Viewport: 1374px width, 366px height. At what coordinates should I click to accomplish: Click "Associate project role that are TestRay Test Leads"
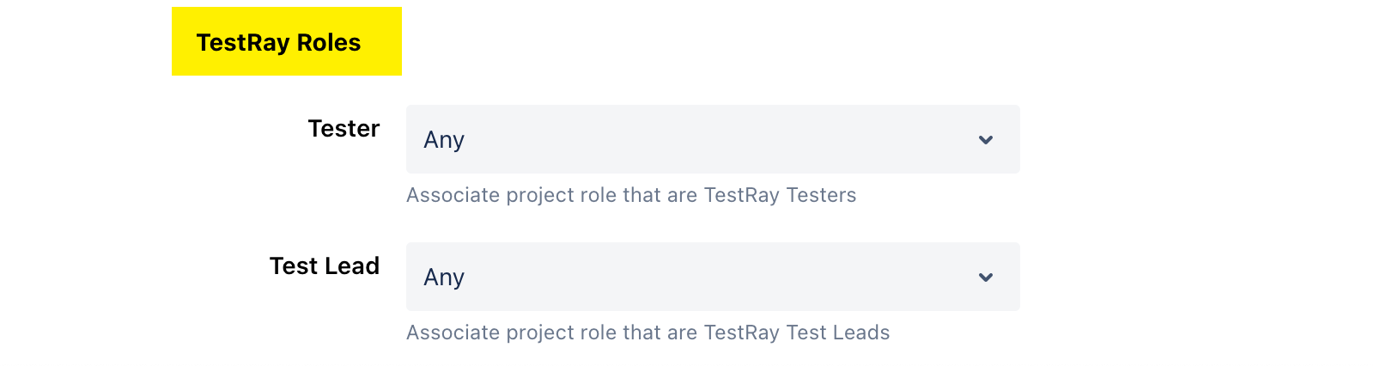click(647, 332)
